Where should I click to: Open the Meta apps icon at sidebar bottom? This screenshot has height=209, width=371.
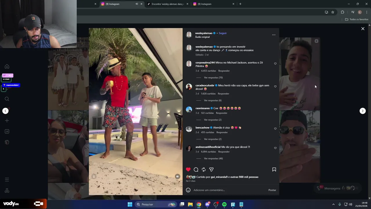(x=7, y=190)
